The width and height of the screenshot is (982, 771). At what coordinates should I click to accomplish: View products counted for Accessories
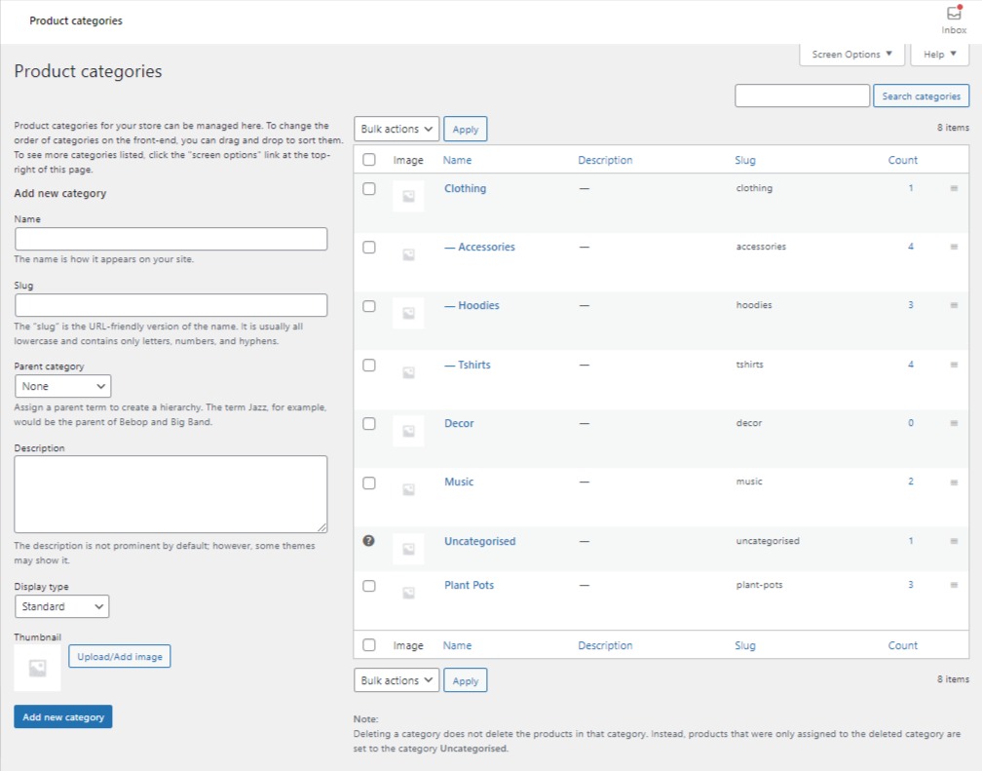910,247
